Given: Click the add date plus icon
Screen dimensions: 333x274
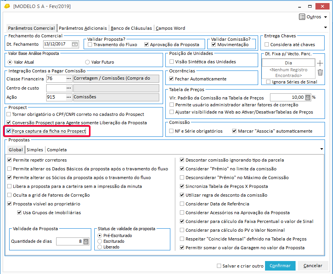Looking at the screenshot, I should tap(320, 63).
